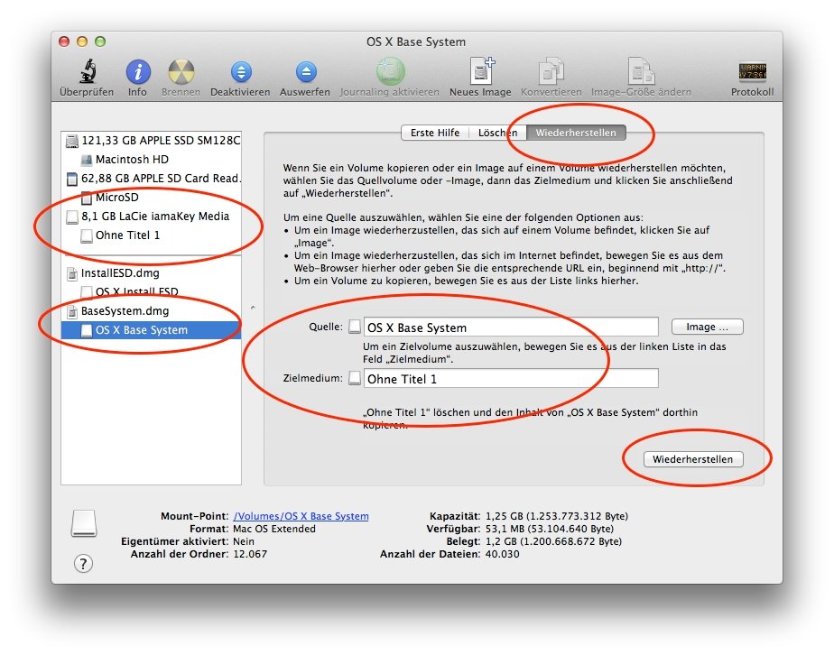Select BaseSystem.dmg in the sidebar
Viewport: 834px width, 655px height.
click(152, 311)
